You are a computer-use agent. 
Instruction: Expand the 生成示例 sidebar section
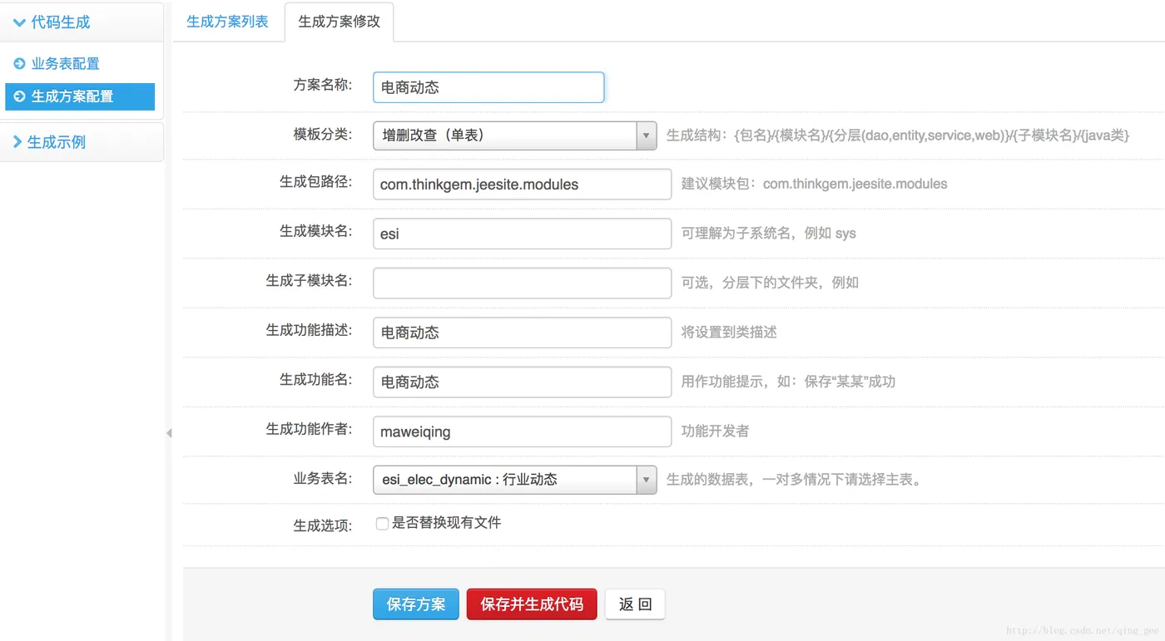coord(18,141)
